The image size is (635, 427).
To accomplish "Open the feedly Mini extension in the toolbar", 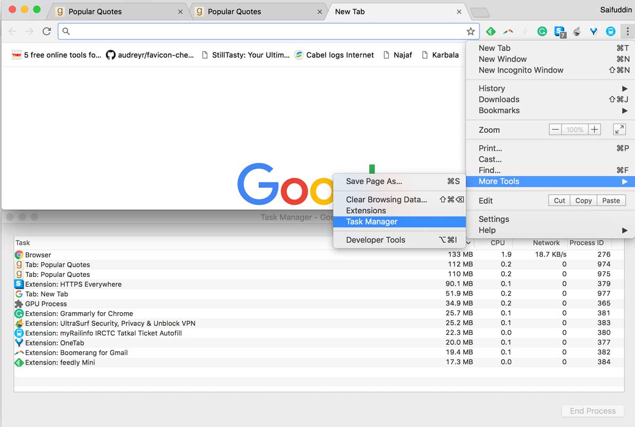I will tap(491, 32).
